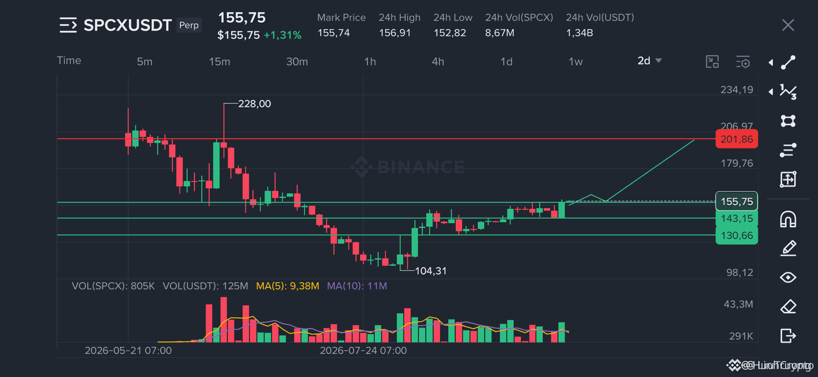Open the Fibonacci retracement lines tool
Screen dimensions: 818x377
click(788, 150)
